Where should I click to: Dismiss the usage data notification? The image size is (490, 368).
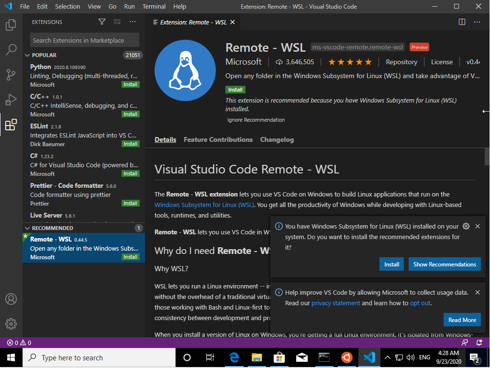[x=477, y=292]
